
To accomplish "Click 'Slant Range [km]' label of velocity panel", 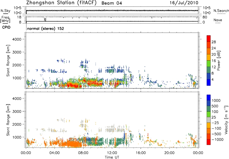I will coord(8,120).
